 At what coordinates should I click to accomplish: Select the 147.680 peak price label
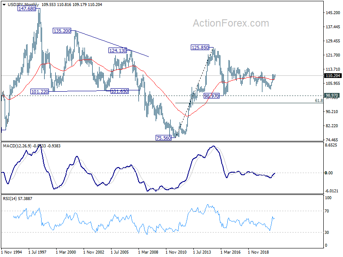[27, 9]
